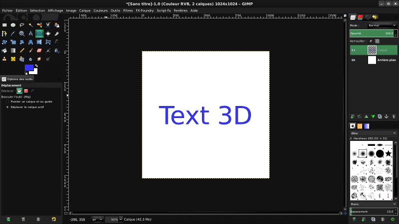Select the Smudge finger tool
The height and width of the screenshot is (224, 399).
tap(39, 59)
